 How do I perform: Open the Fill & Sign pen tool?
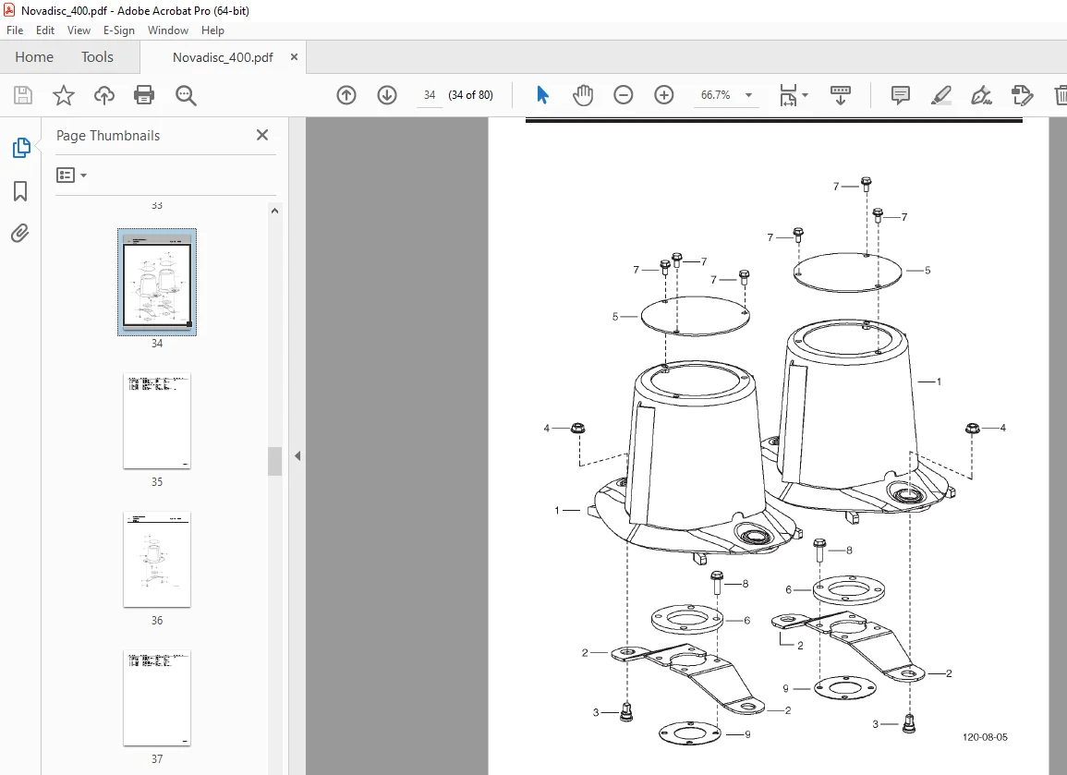[x=981, y=95]
